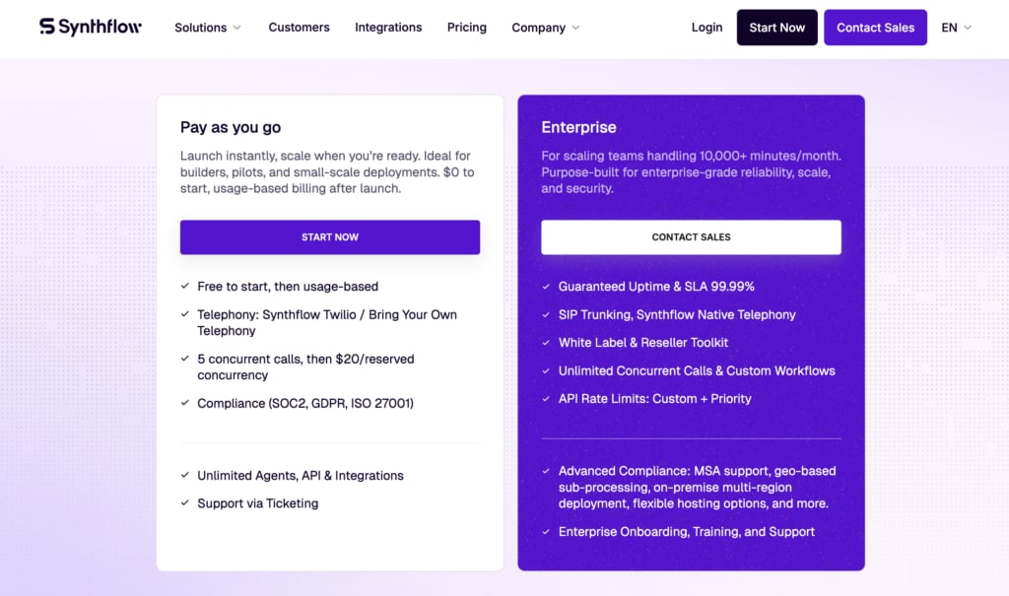
Task: Open the Customers nav item
Action: pos(300,27)
